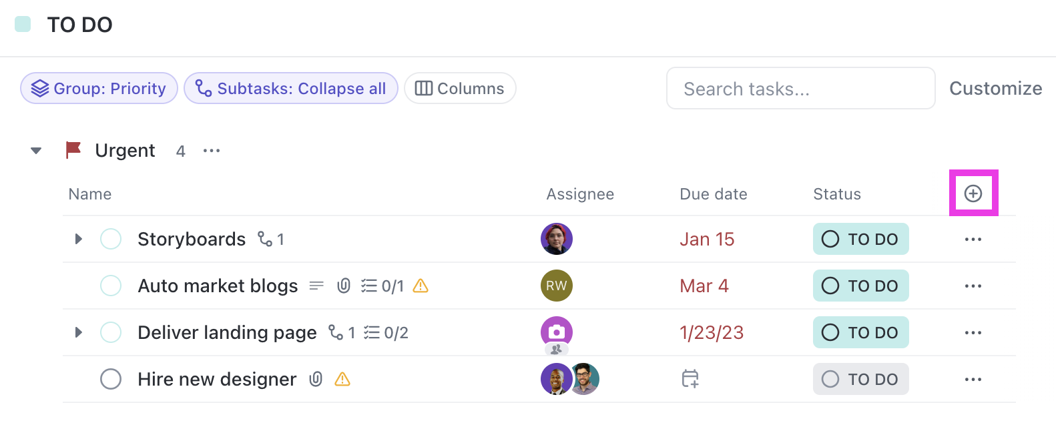Open the Urgent group ellipsis menu

click(x=212, y=151)
